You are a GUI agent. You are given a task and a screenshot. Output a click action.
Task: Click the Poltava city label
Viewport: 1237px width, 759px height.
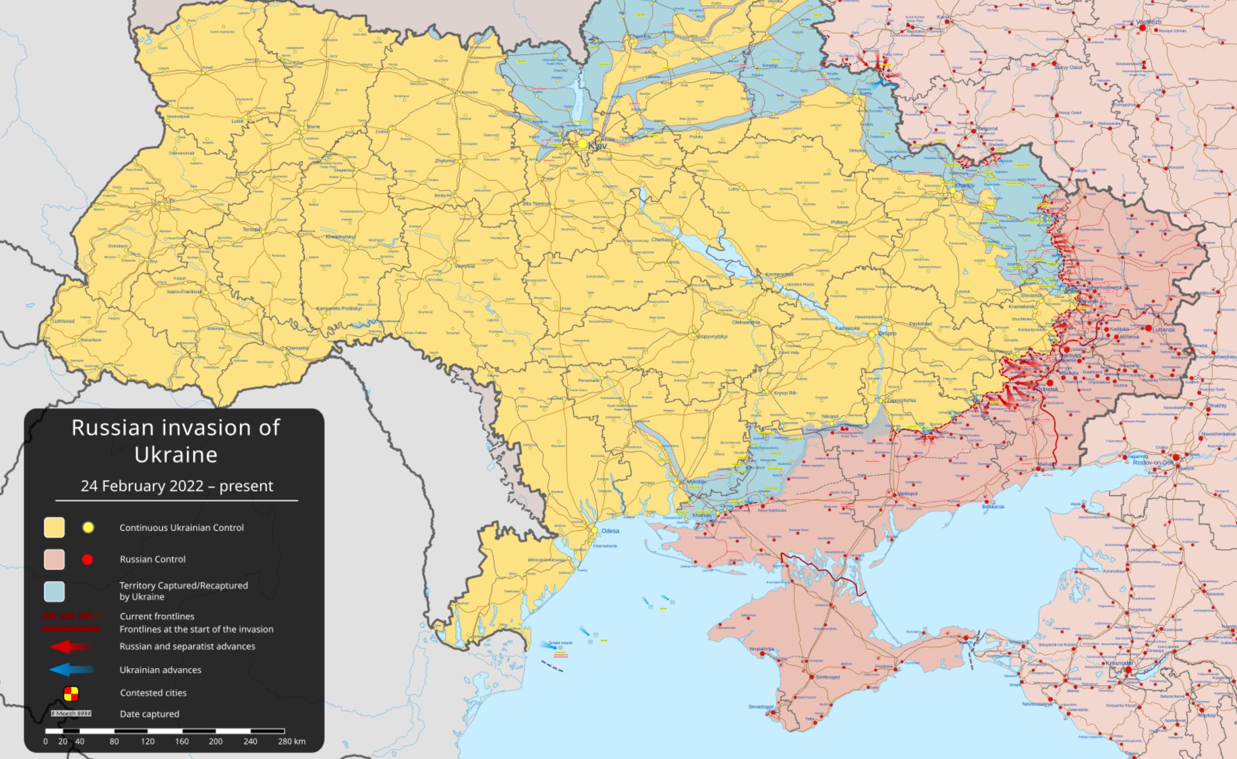[x=839, y=223]
